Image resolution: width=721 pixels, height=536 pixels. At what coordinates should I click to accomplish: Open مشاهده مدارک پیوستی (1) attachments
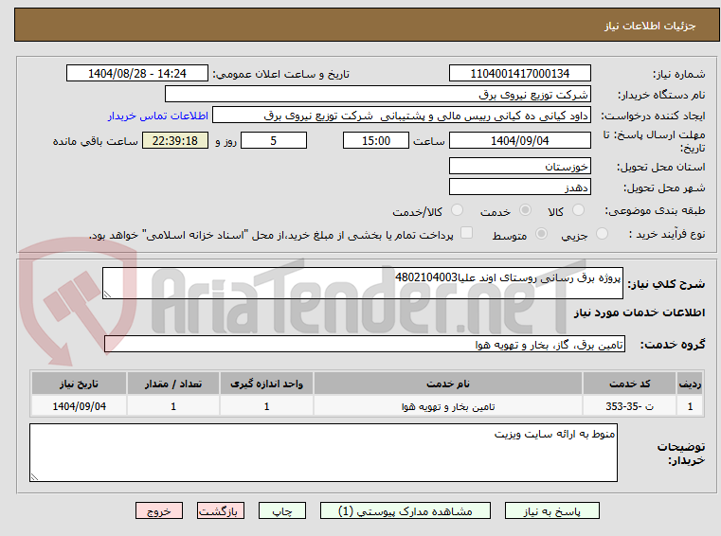point(406,510)
